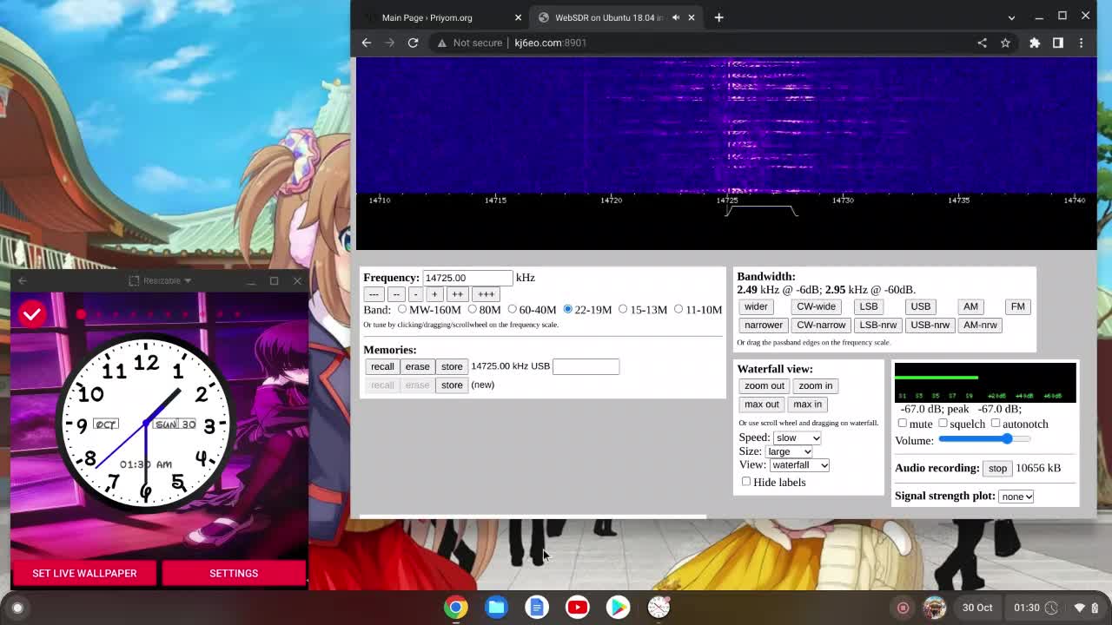Enable the squelch checkbox

(x=943, y=424)
